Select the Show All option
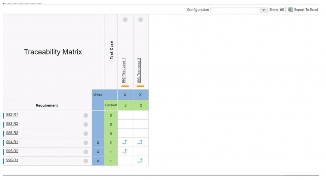The width and height of the screenshot is (326, 180). click(282, 10)
